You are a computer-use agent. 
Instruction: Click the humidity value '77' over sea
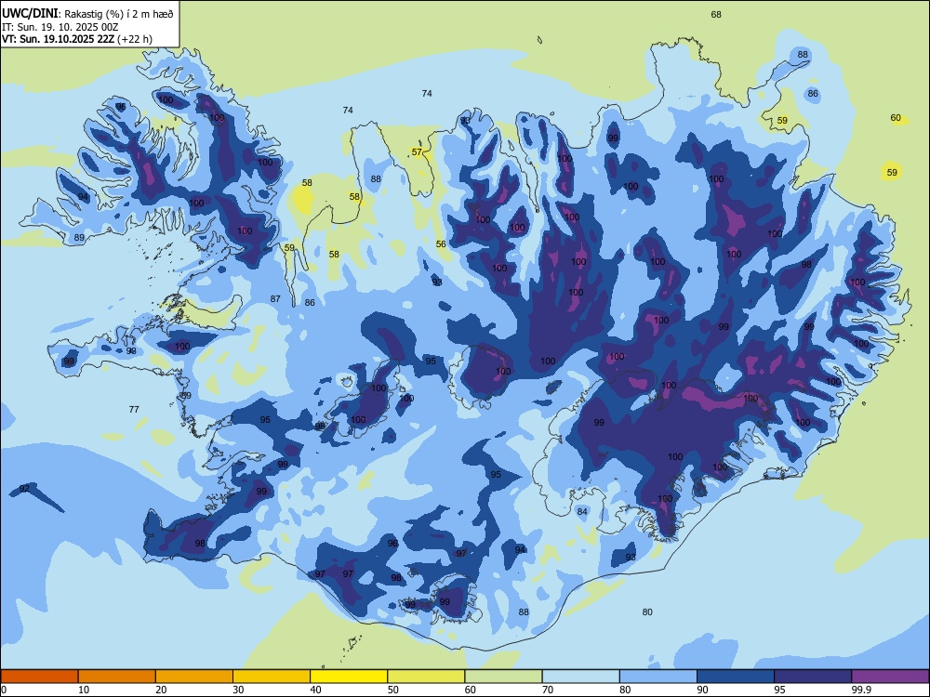[x=134, y=409]
